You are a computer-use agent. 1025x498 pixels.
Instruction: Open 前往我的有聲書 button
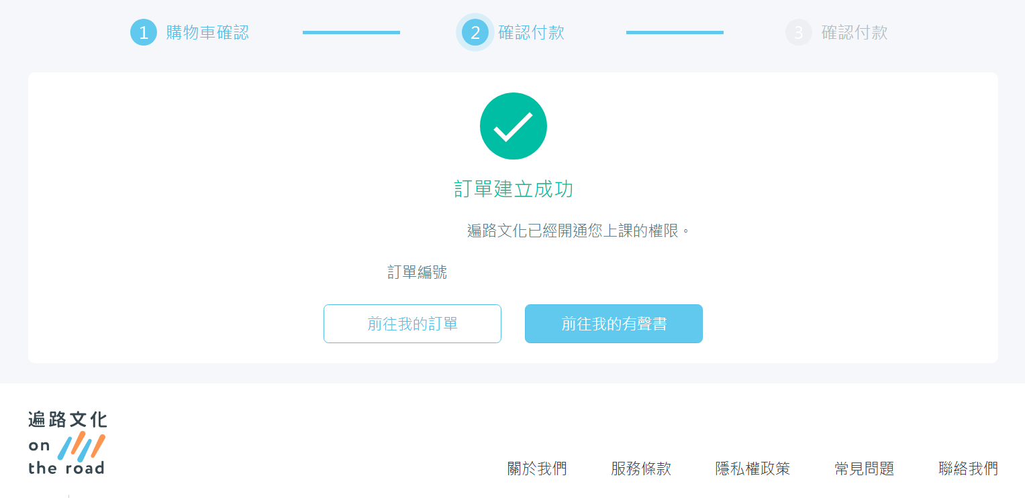click(x=614, y=324)
